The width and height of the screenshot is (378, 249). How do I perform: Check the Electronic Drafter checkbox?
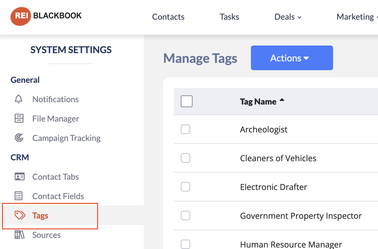click(x=185, y=187)
